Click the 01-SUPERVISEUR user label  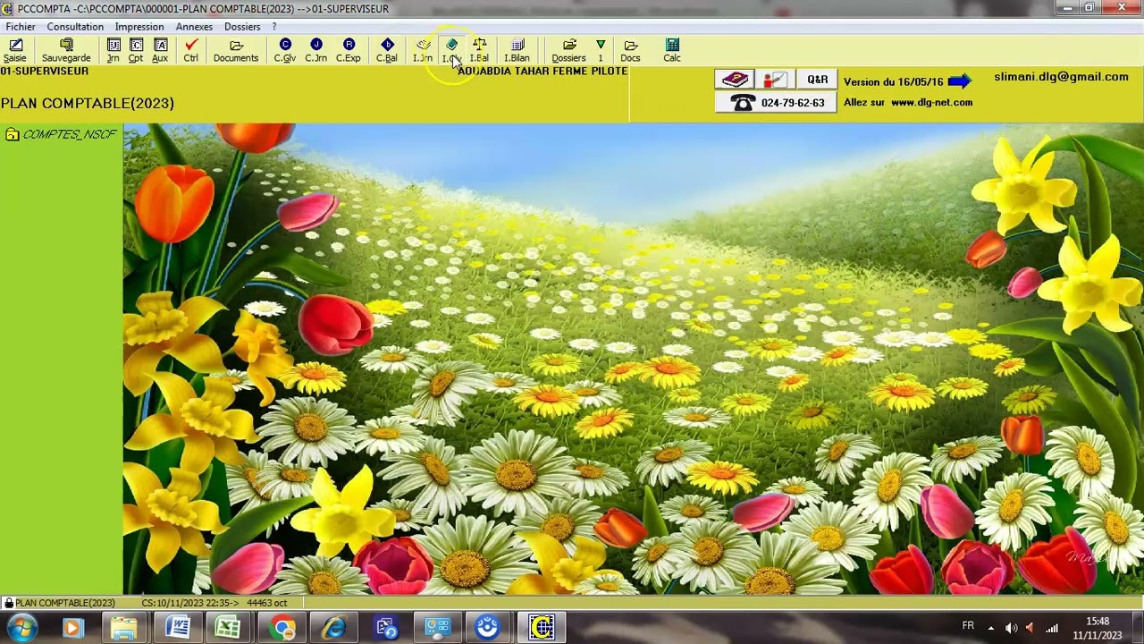pyautogui.click(x=45, y=71)
